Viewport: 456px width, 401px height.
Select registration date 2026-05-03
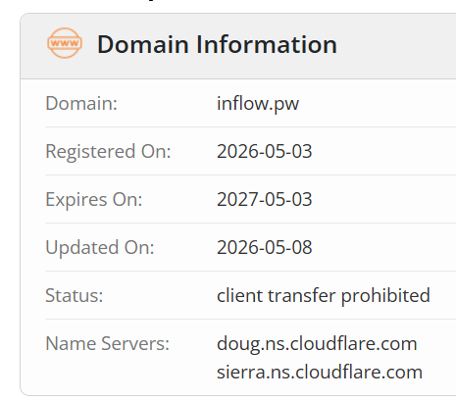click(265, 152)
